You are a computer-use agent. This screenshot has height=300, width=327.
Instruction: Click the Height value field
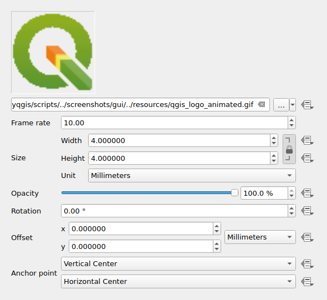179,158
